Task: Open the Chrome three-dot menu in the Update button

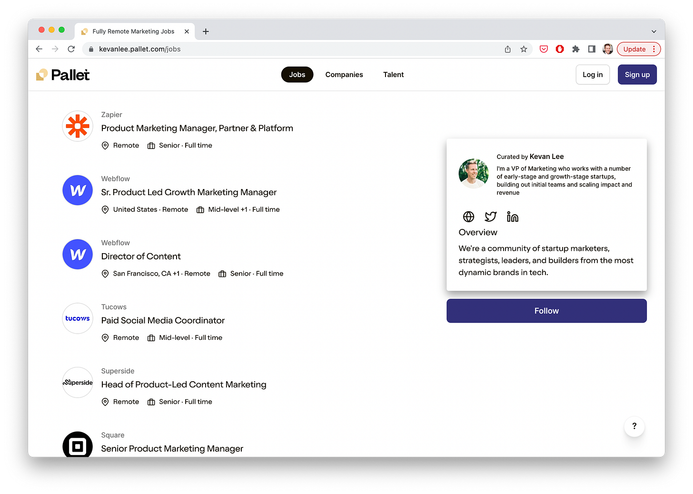Action: [654, 49]
